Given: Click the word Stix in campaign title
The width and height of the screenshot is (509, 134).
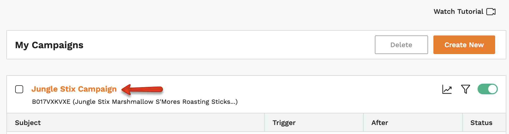Looking at the screenshot, I should point(68,89).
